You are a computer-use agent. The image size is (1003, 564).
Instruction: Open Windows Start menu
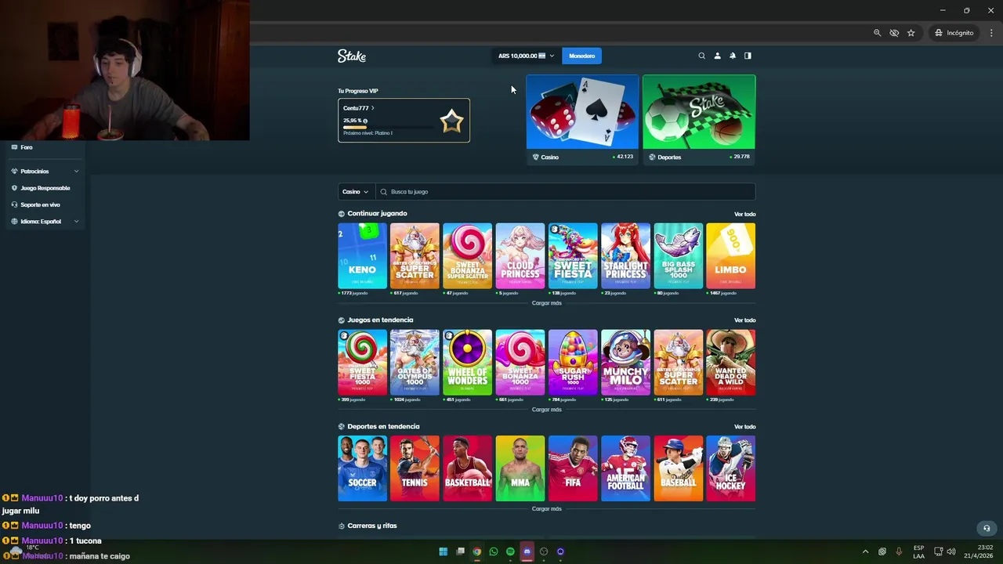coord(443,551)
